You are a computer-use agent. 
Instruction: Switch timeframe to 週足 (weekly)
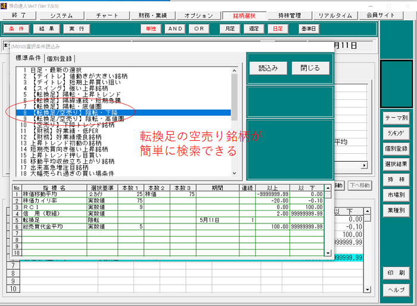coord(254,29)
